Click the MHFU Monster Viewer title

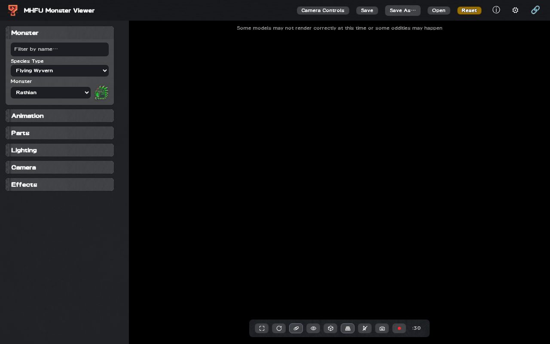tap(59, 10)
